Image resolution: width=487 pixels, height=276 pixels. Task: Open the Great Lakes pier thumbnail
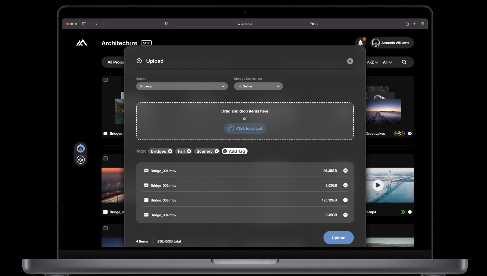383,111
